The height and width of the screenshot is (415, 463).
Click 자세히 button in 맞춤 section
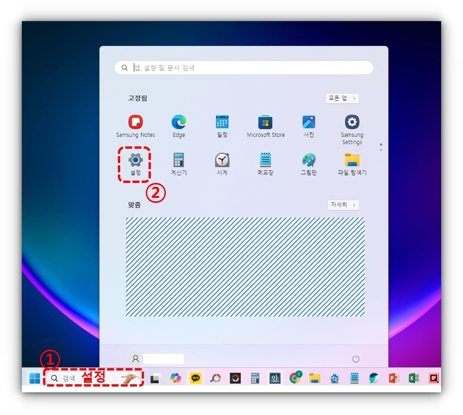pyautogui.click(x=343, y=205)
